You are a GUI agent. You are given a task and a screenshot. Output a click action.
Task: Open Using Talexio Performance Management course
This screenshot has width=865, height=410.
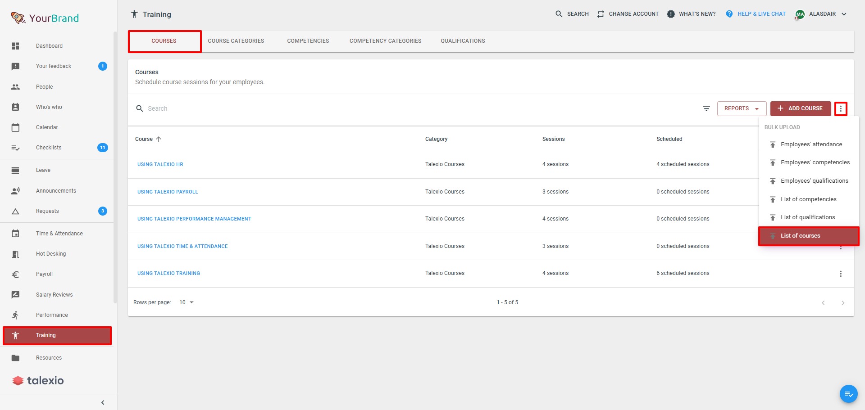(194, 219)
